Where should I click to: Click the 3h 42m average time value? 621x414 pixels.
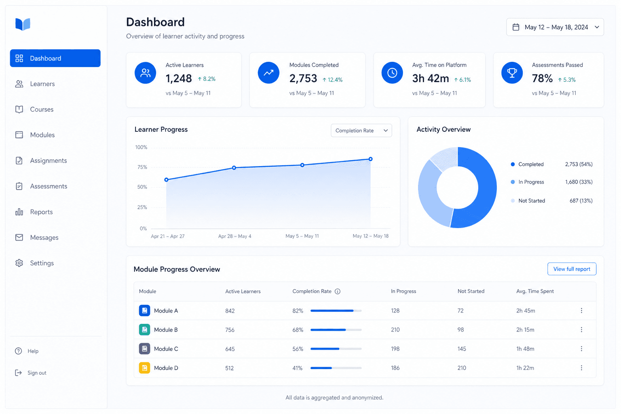431,78
